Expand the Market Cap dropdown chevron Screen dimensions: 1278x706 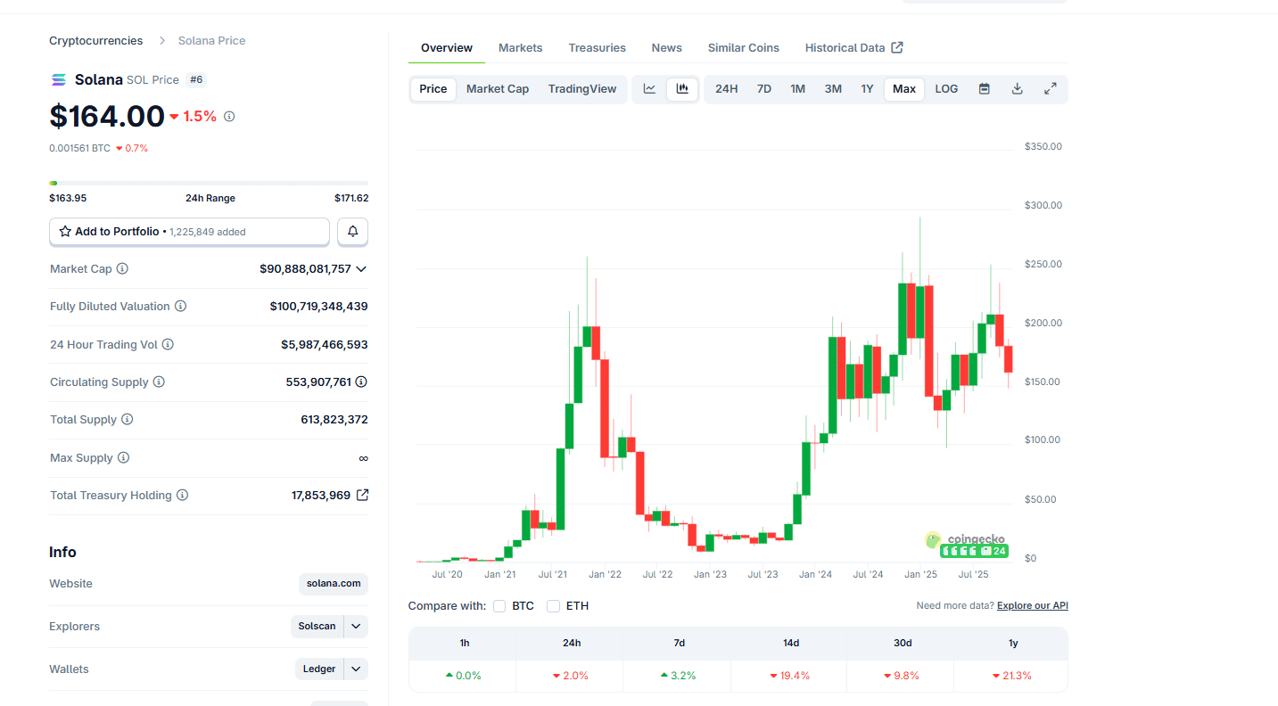(361, 268)
